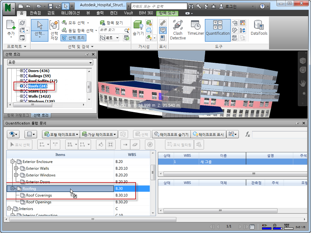Click the eraser markup icon

(135, 145)
